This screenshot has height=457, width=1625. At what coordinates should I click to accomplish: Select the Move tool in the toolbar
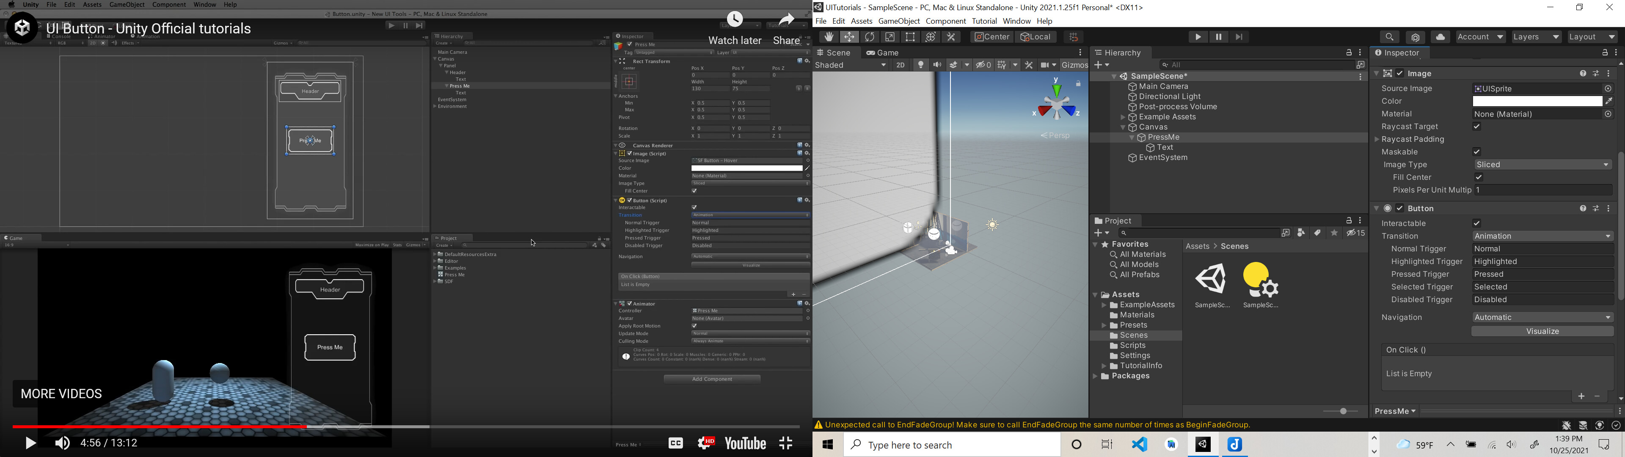point(849,37)
